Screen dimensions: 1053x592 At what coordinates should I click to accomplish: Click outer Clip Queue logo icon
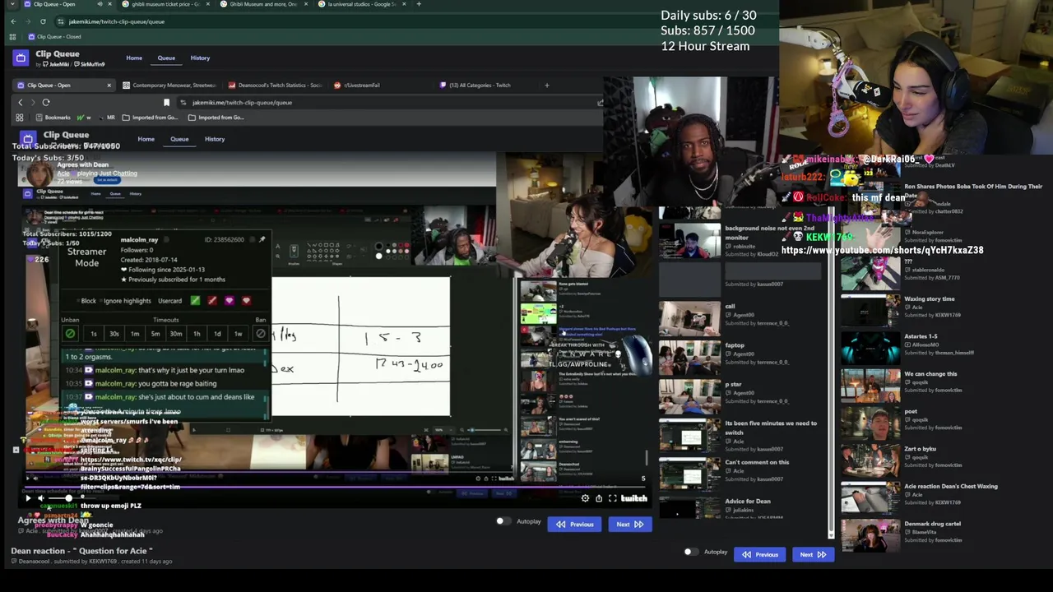[x=21, y=58]
